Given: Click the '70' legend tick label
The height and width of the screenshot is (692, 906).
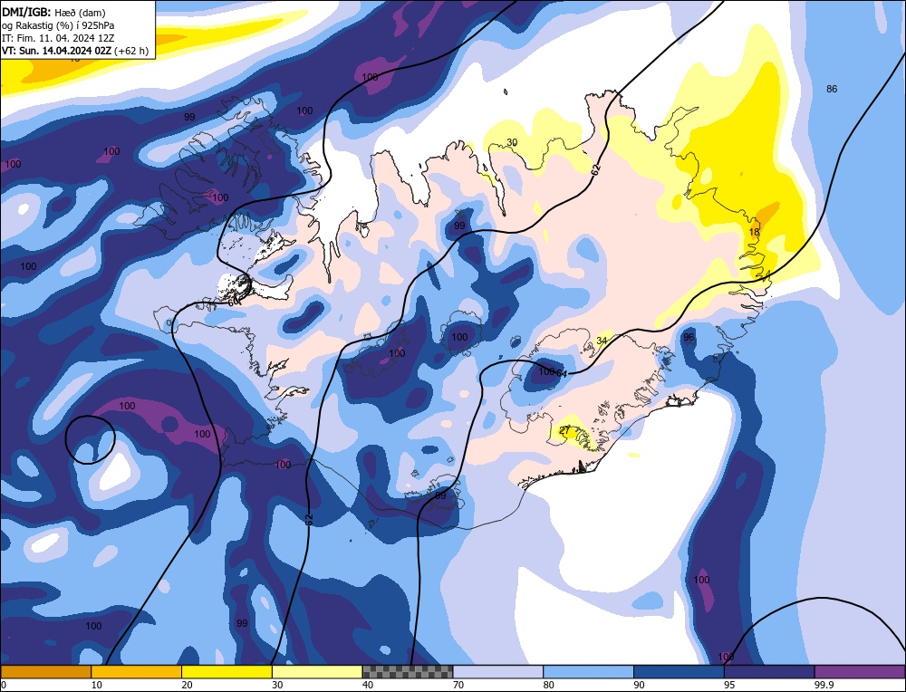Looking at the screenshot, I should pos(458,685).
